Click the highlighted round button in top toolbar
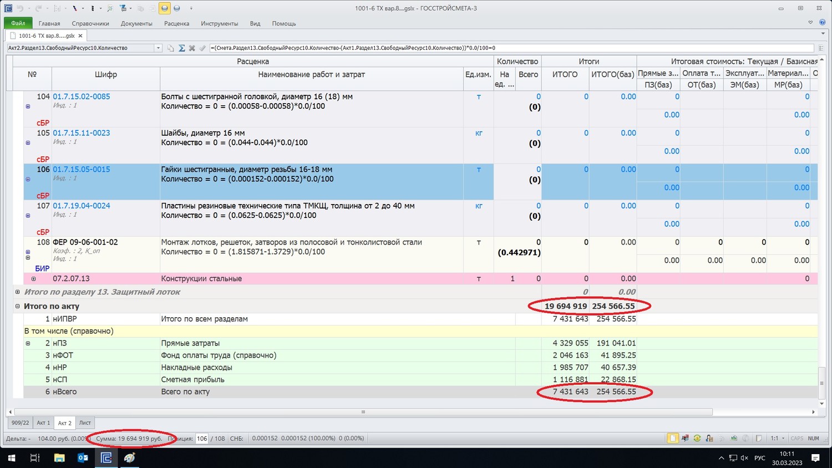832x468 pixels. [165, 8]
